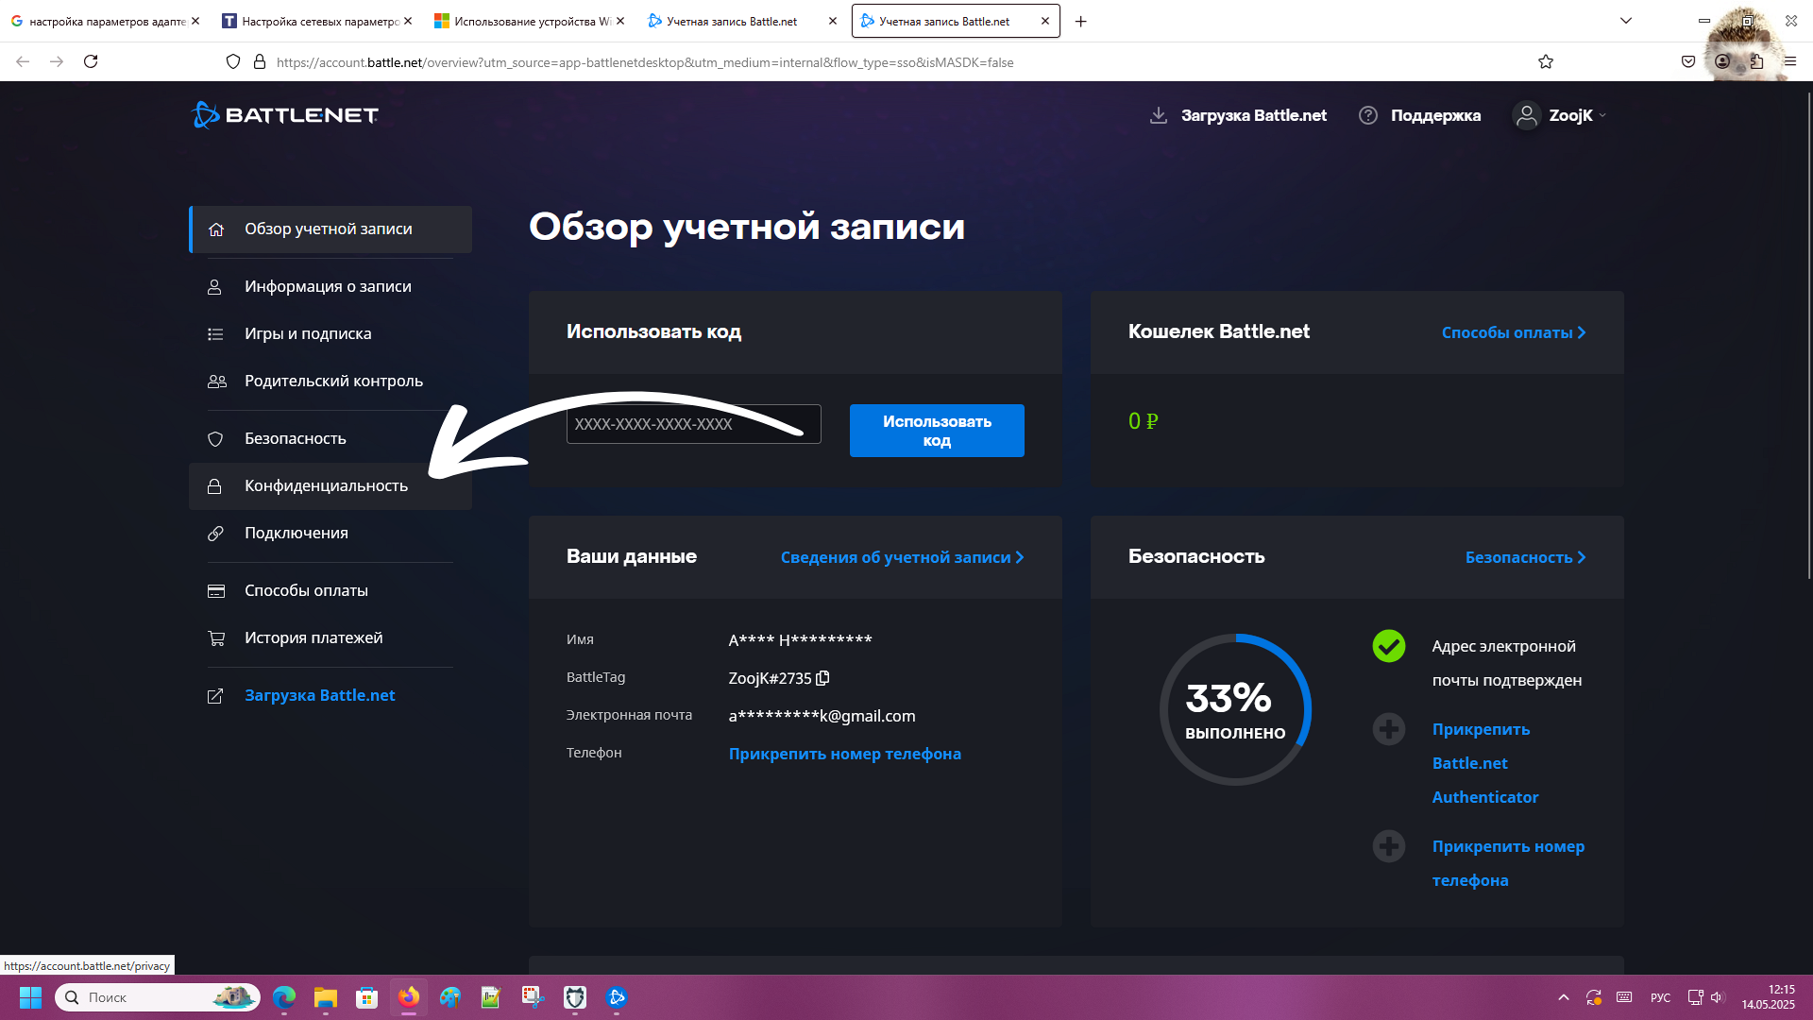Click plus icon beside Прикрепить номер телефона
The image size is (1813, 1020).
pyautogui.click(x=1388, y=846)
